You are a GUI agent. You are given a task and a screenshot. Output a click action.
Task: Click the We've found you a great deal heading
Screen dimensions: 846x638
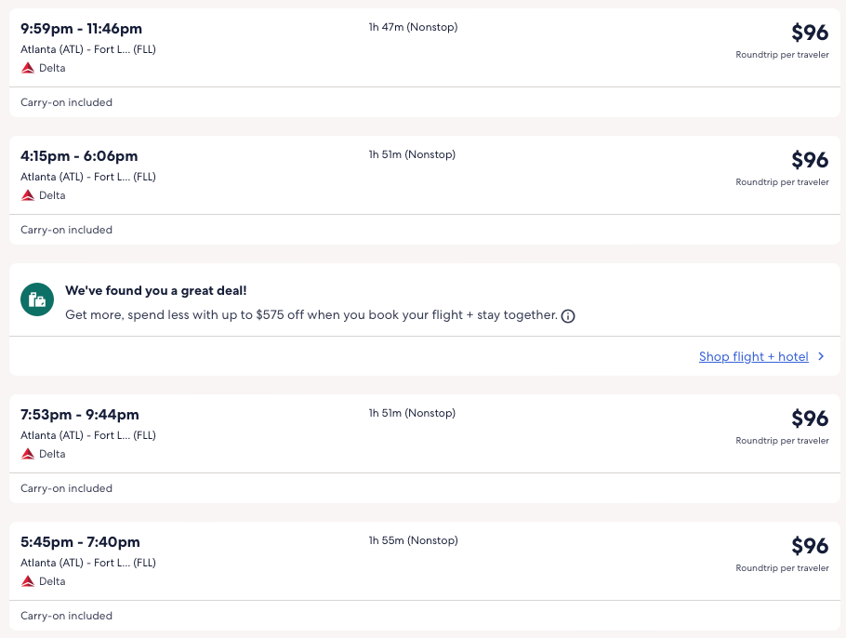coord(155,291)
